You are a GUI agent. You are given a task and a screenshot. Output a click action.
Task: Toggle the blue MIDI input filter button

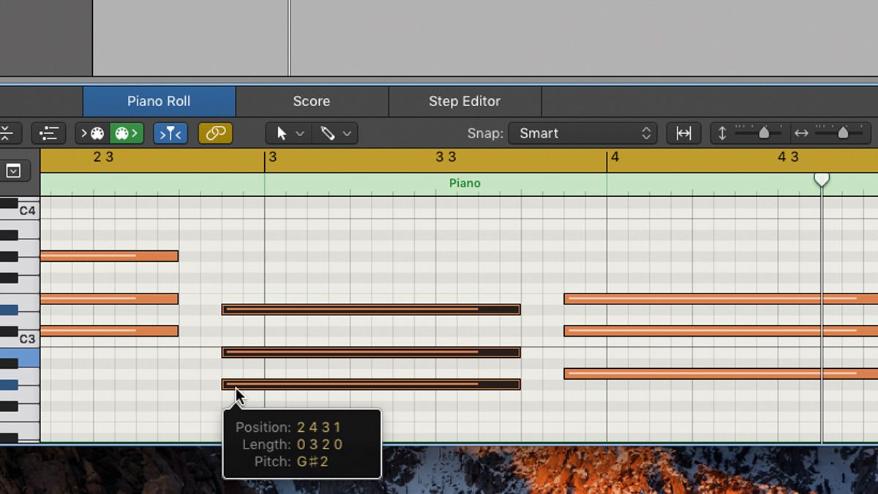(x=170, y=133)
